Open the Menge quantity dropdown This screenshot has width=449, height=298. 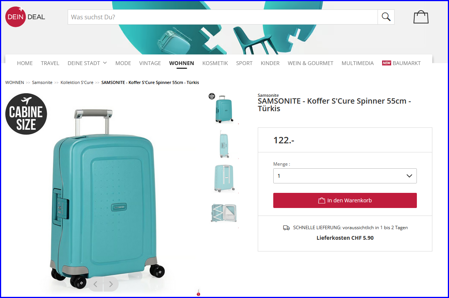[x=345, y=176]
